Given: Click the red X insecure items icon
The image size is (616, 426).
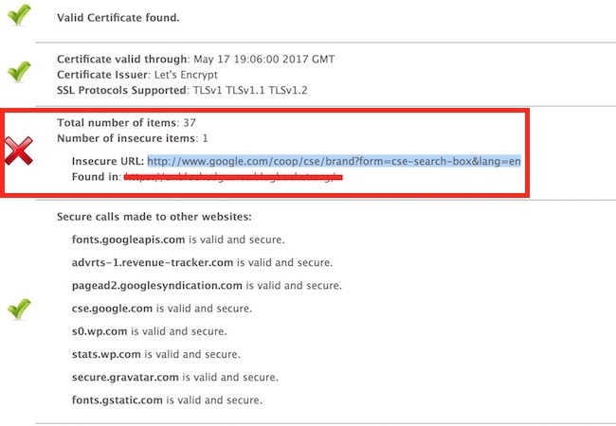Looking at the screenshot, I should pos(19,150).
